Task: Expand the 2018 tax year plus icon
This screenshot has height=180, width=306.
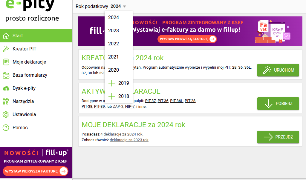Action: click(x=111, y=96)
